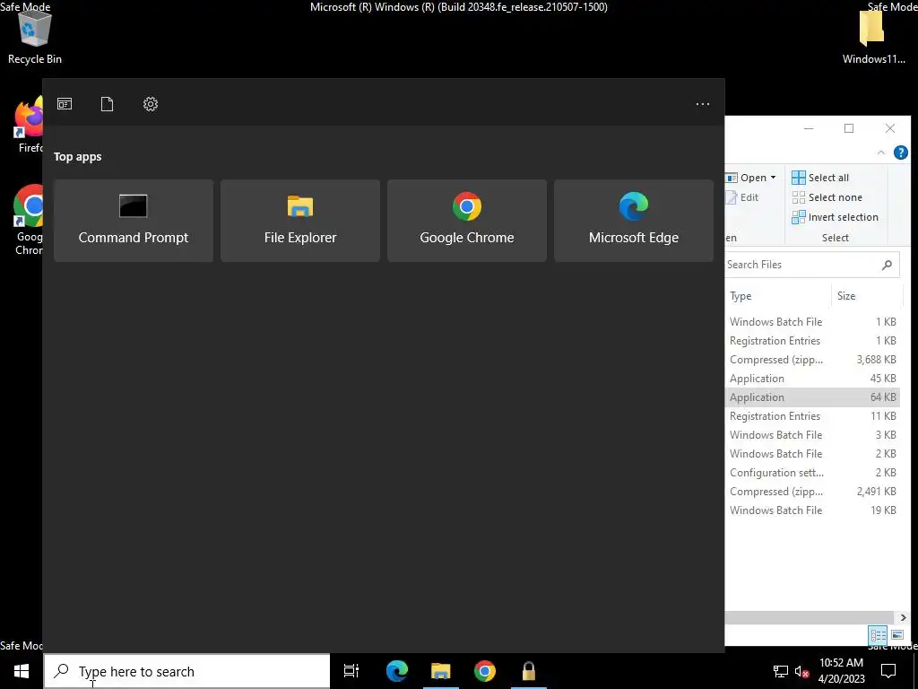
Task: Open Explorer help question mark icon
Action: pos(900,153)
